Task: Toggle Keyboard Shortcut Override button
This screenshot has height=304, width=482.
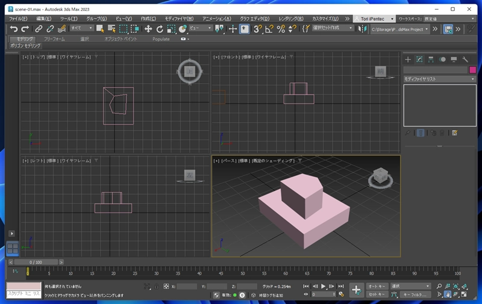Action: [245, 29]
